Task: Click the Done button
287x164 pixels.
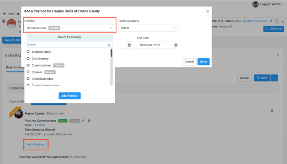Action: click(203, 62)
